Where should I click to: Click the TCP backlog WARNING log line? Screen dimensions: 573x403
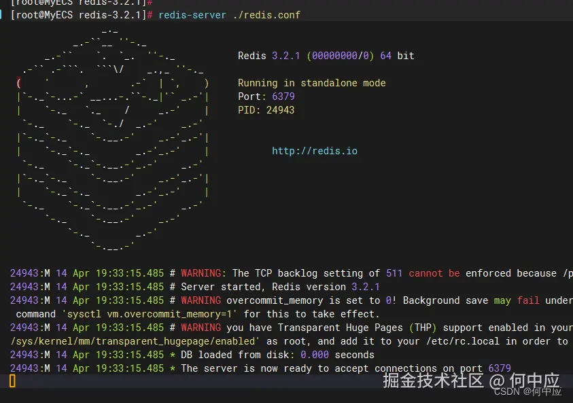291,273
